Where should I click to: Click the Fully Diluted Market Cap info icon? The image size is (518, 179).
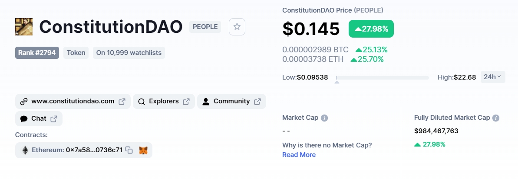(496, 118)
